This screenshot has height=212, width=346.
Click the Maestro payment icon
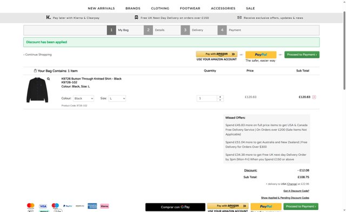click(55, 206)
